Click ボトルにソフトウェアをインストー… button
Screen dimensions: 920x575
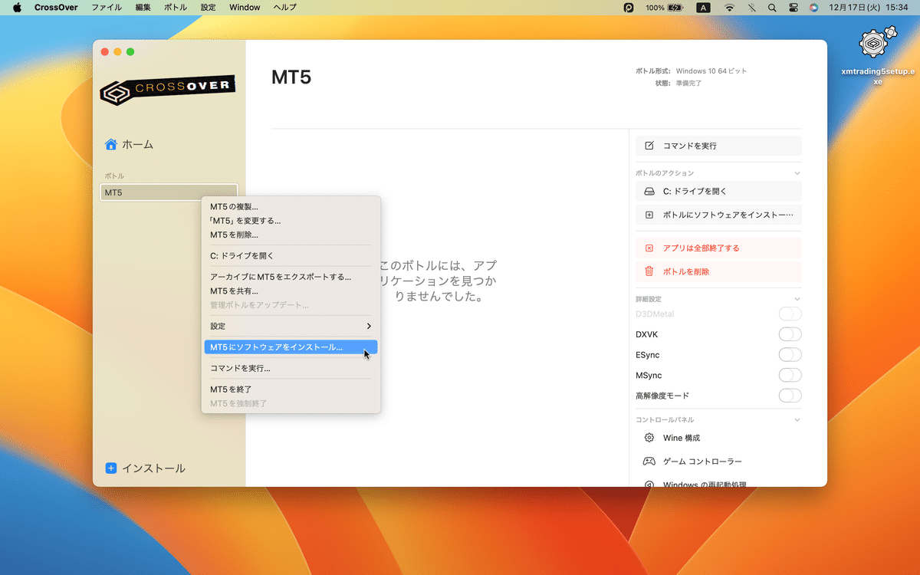tap(718, 215)
